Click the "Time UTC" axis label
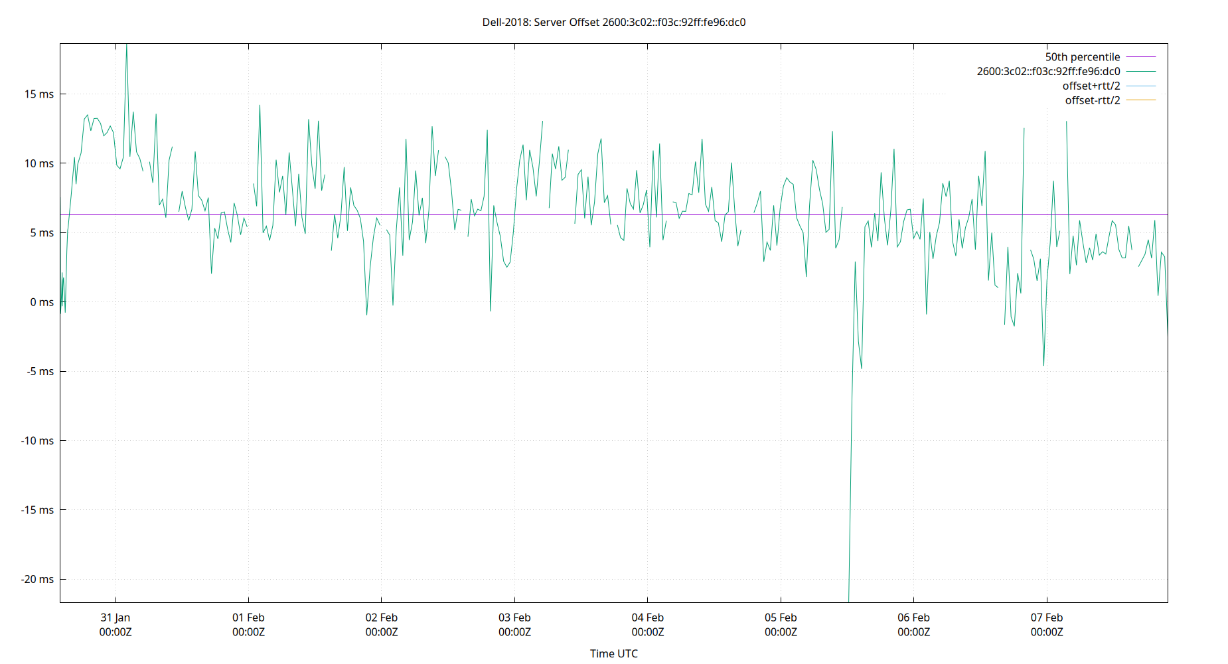1228x664 pixels. tap(614, 653)
